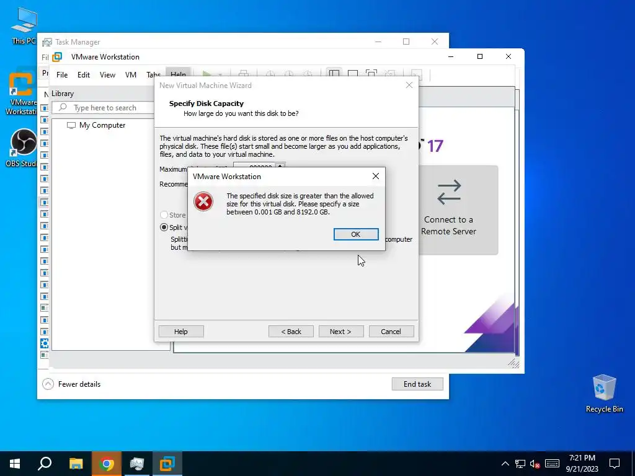Click the touch keyboard icon in tray
This screenshot has height=476, width=635.
(552, 464)
